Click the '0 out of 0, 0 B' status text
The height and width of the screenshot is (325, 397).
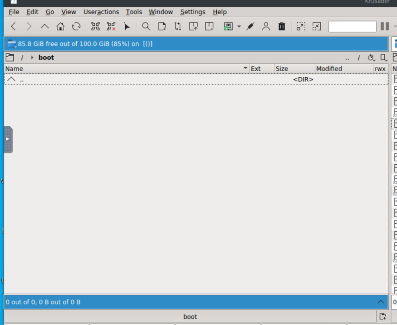[x=43, y=302]
